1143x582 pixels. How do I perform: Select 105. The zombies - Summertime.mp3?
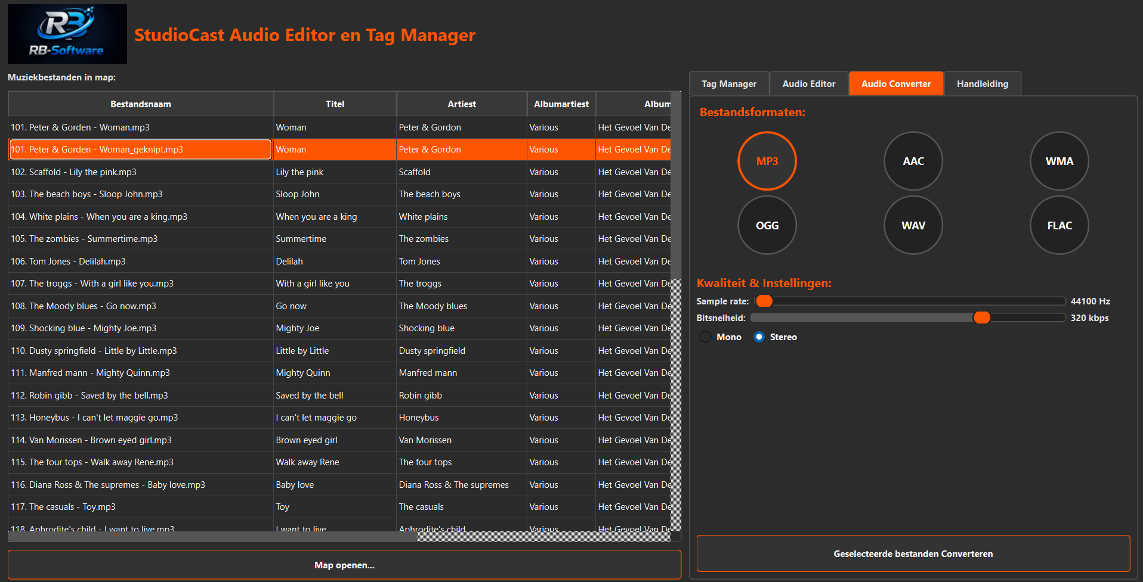(141, 239)
